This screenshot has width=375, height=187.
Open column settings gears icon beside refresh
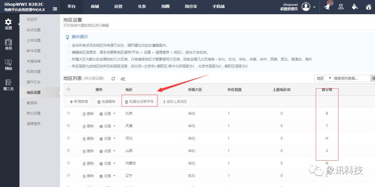(123, 79)
